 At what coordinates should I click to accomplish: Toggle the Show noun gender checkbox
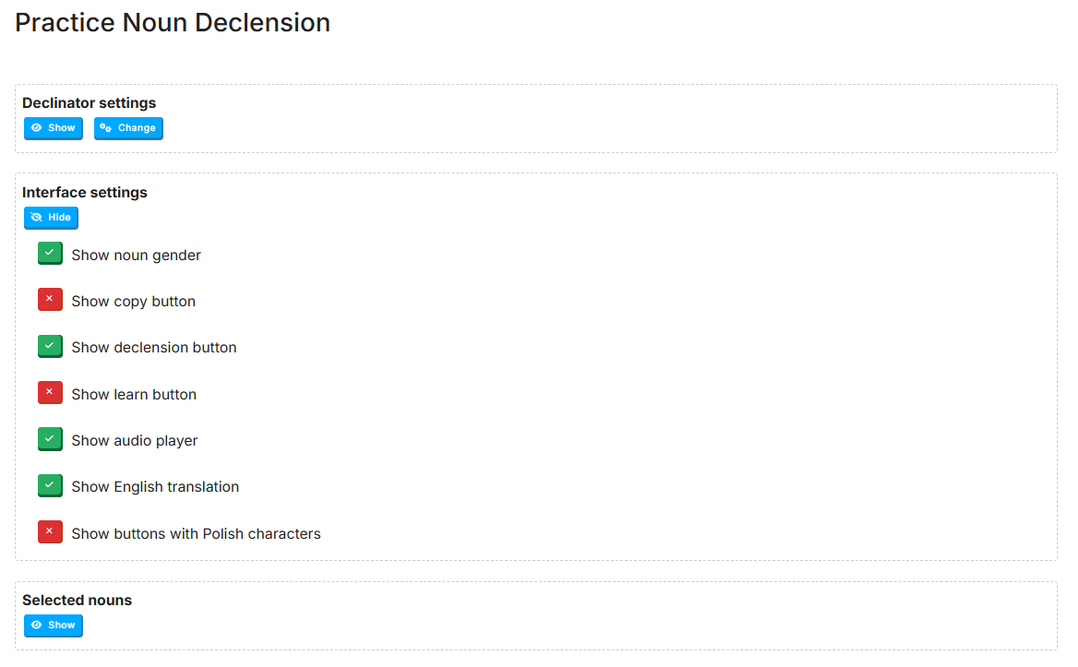point(50,254)
